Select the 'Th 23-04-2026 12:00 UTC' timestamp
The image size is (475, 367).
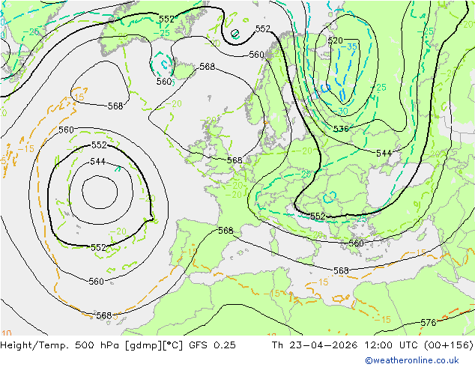tap(345, 345)
